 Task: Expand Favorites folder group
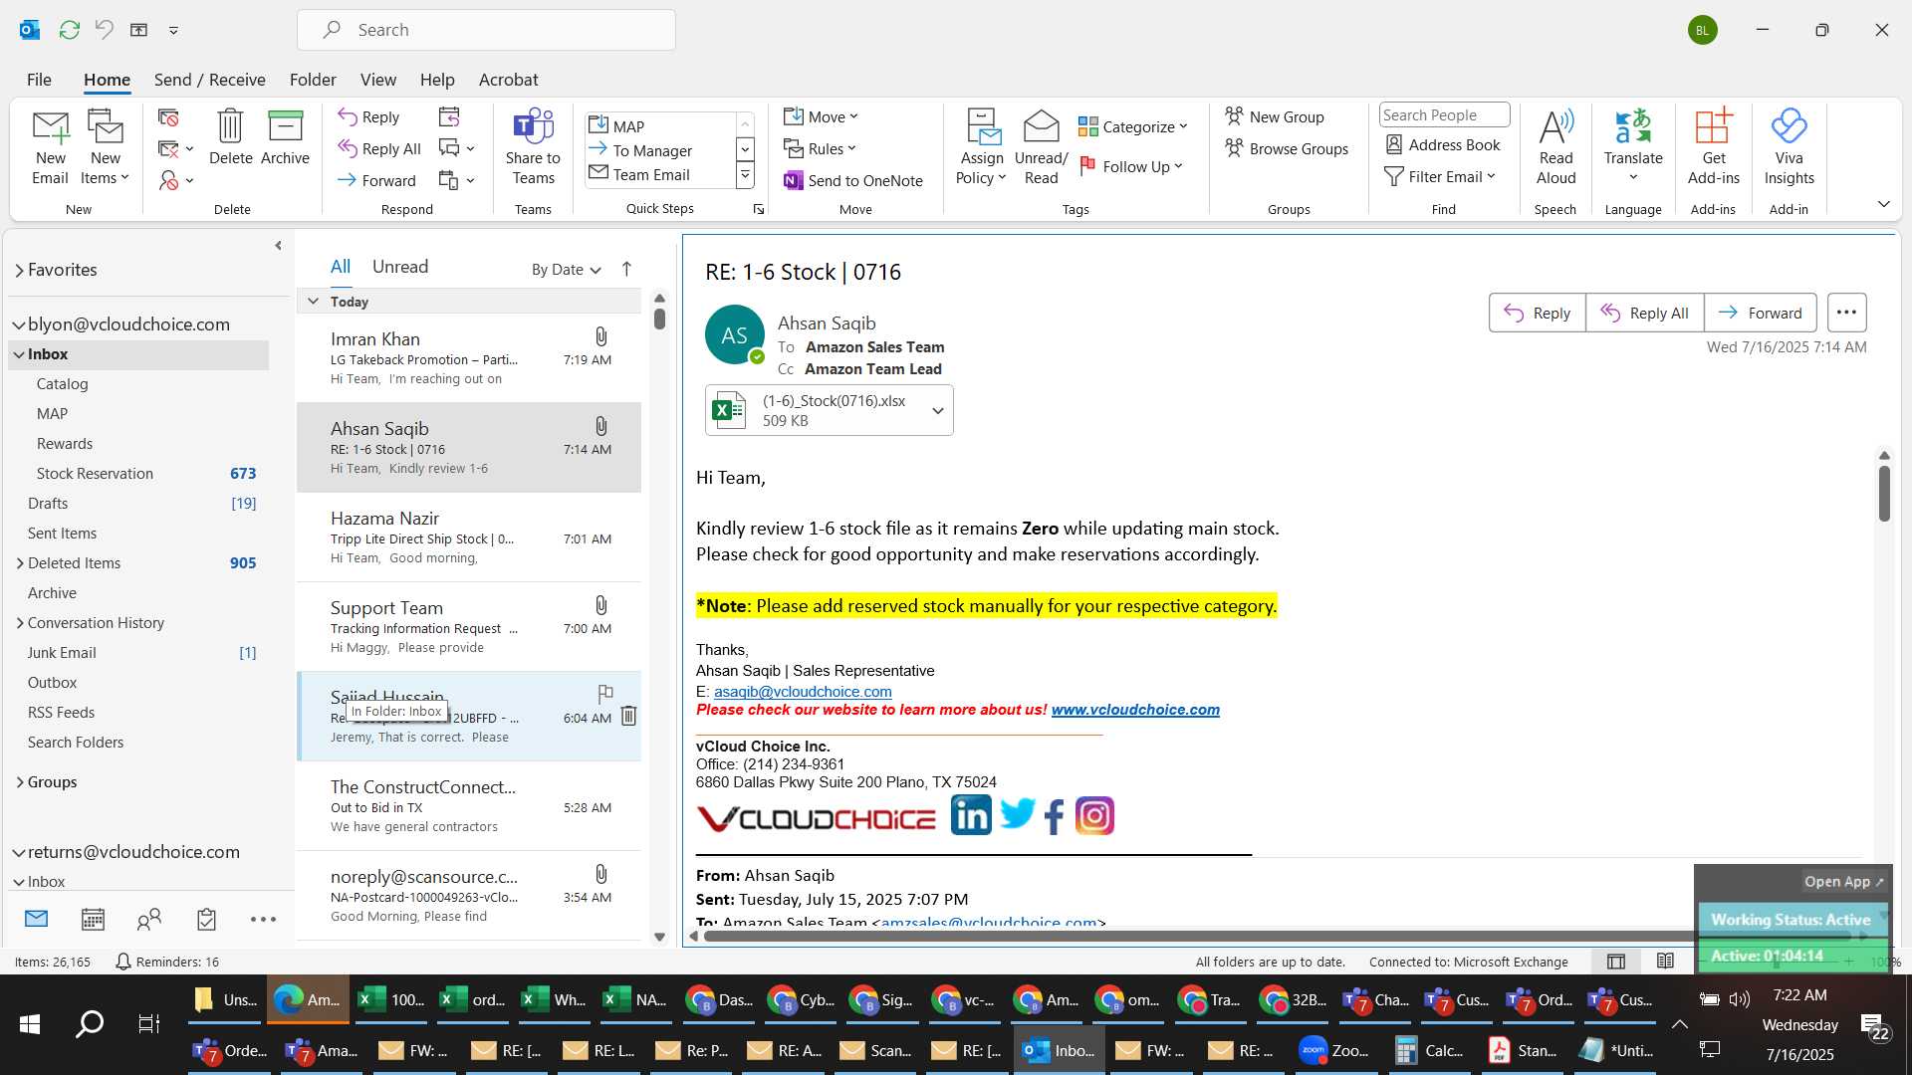tap(19, 270)
